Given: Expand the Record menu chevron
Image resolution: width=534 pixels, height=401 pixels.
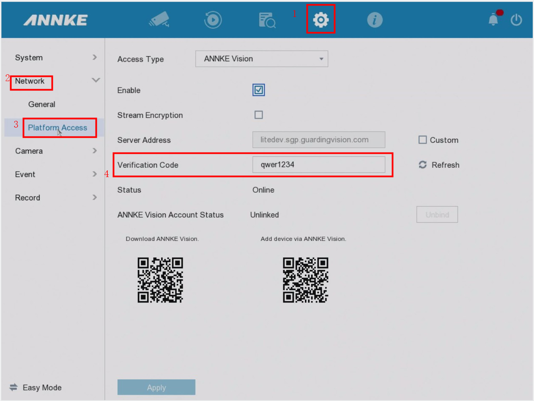Looking at the screenshot, I should tap(95, 197).
